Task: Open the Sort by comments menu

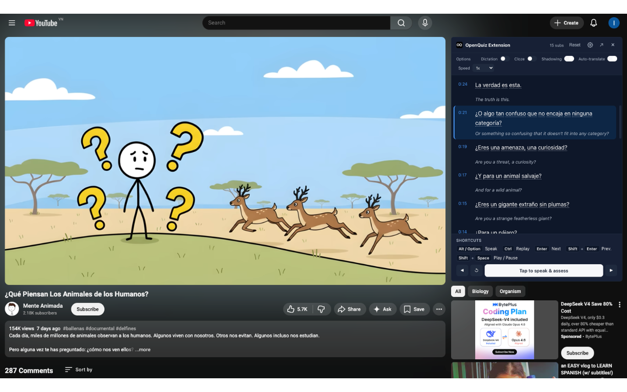Action: (78, 369)
